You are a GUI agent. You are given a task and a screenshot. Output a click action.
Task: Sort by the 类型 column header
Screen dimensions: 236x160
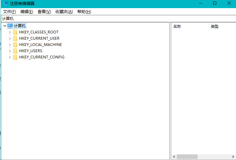(x=223, y=27)
